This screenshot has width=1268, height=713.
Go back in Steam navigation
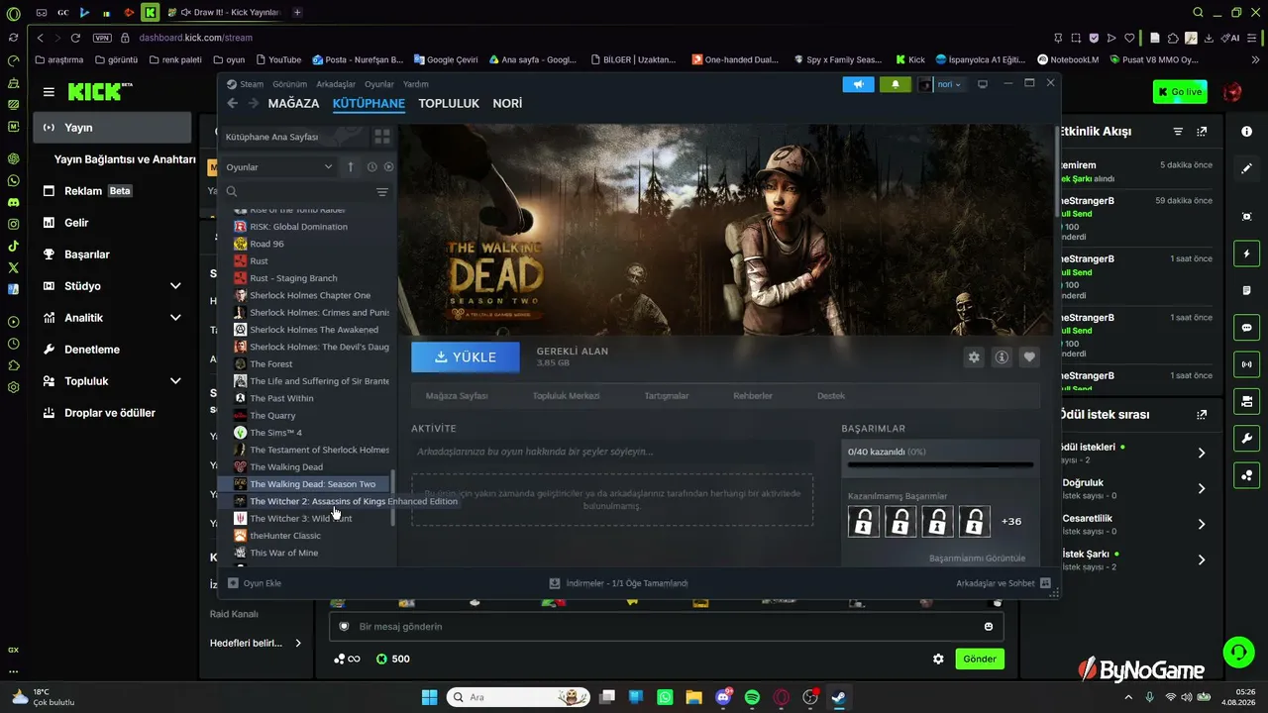pos(232,103)
